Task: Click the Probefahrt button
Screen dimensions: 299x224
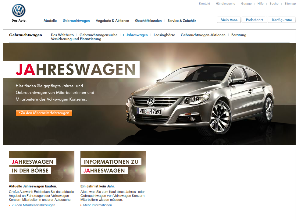Action: (255, 20)
